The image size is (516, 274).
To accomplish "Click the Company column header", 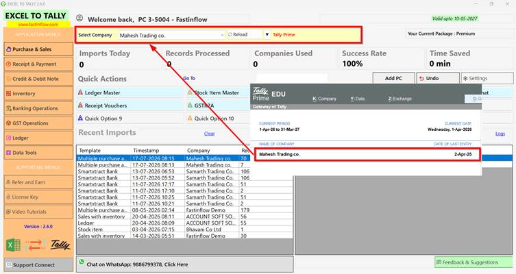I will (212, 150).
